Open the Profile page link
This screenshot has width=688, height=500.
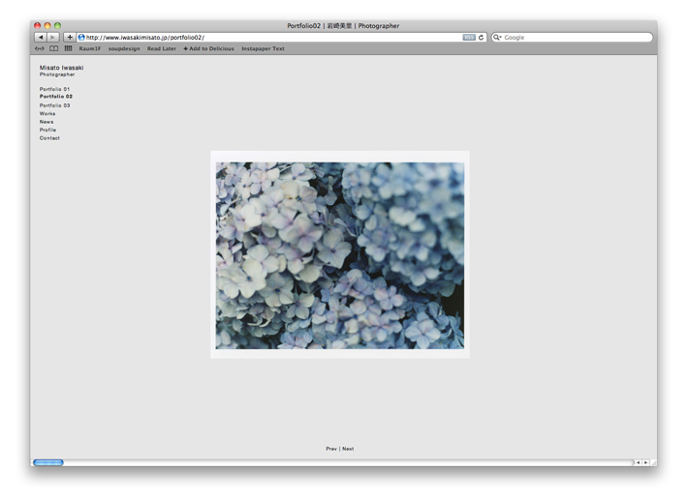47,130
